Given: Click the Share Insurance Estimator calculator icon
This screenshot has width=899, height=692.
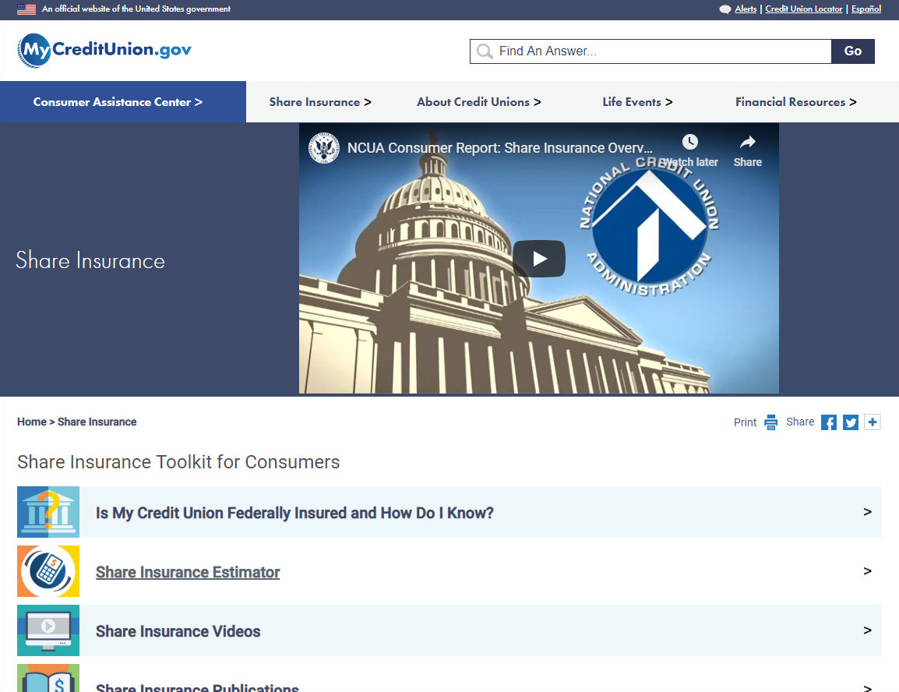Looking at the screenshot, I should pyautogui.click(x=48, y=571).
